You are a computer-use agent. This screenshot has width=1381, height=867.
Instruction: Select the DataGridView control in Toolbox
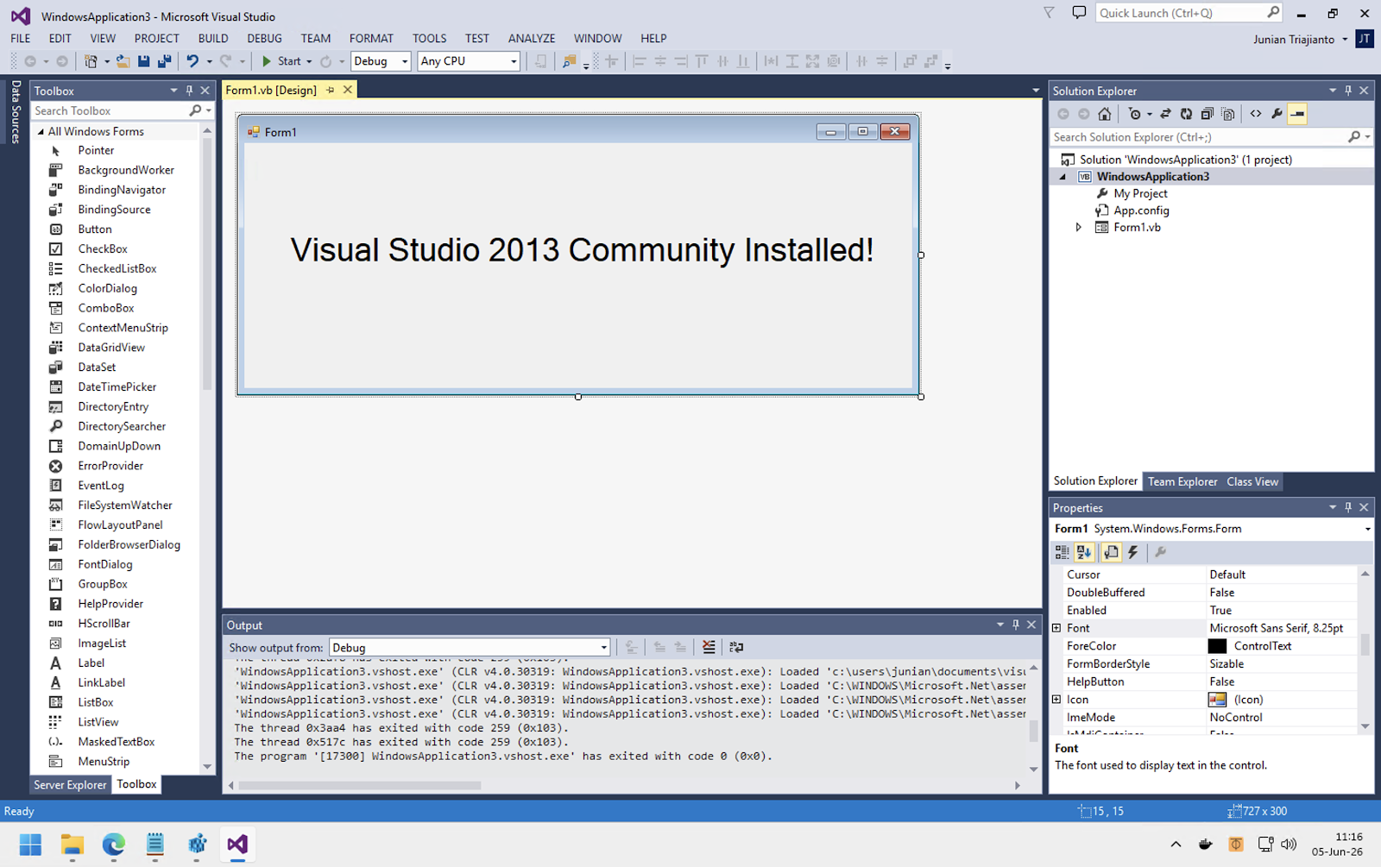pos(111,348)
